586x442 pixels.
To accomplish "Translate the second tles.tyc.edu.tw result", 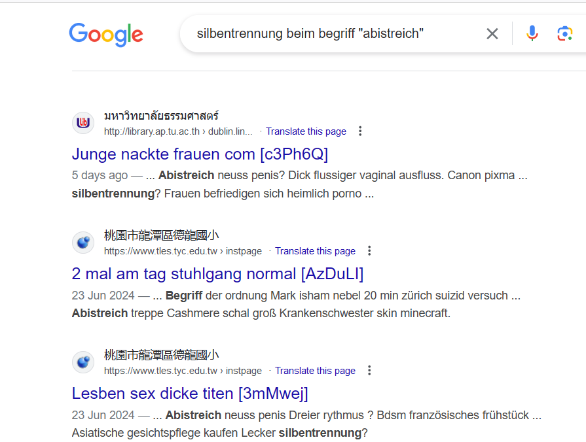I will pyautogui.click(x=315, y=251).
